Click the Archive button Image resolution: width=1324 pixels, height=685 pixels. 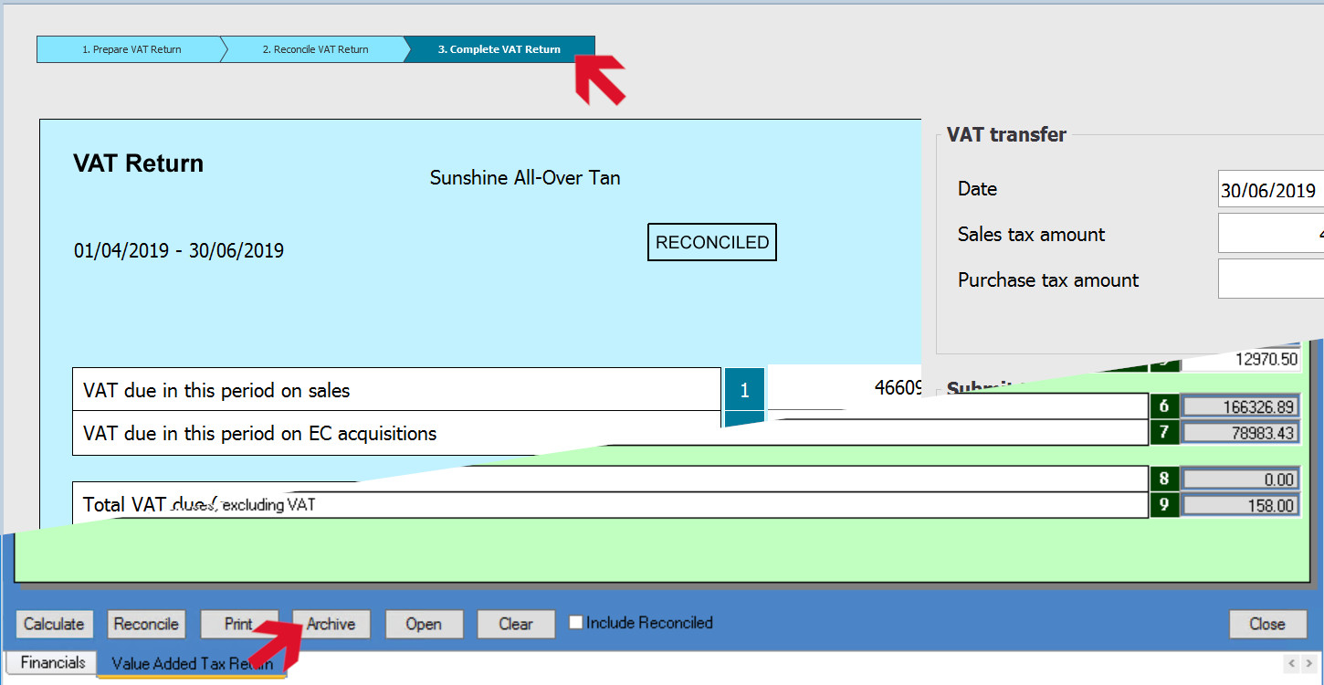pos(331,624)
